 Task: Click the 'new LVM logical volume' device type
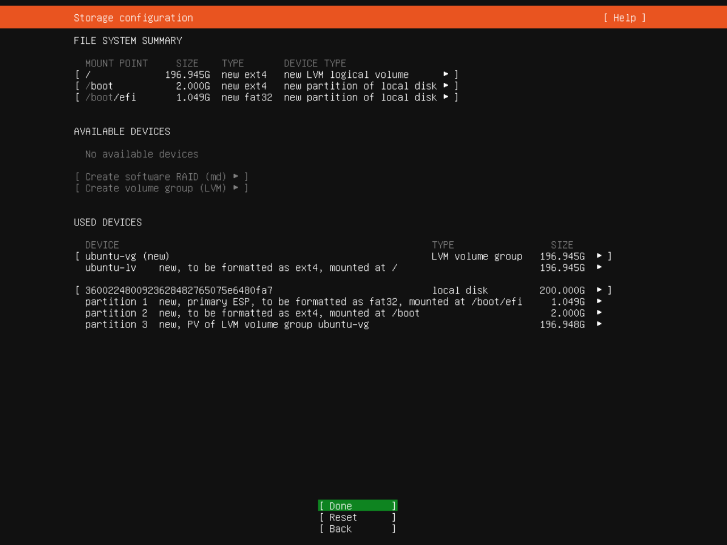point(346,74)
